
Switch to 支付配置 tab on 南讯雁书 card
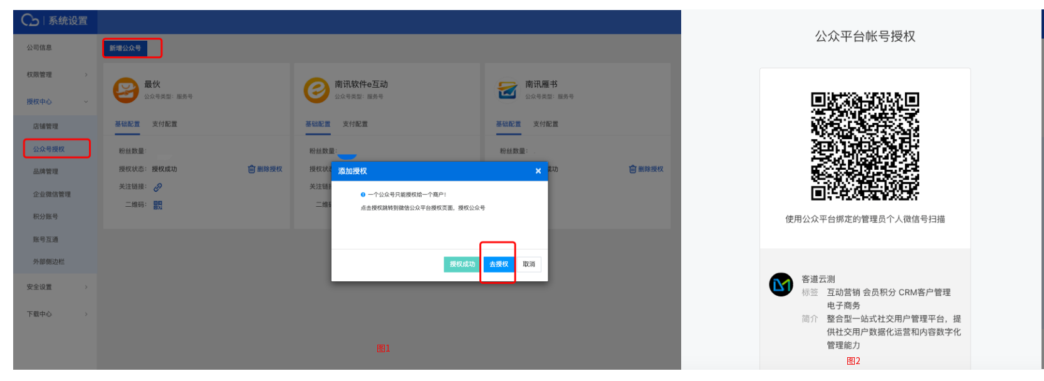(x=546, y=124)
